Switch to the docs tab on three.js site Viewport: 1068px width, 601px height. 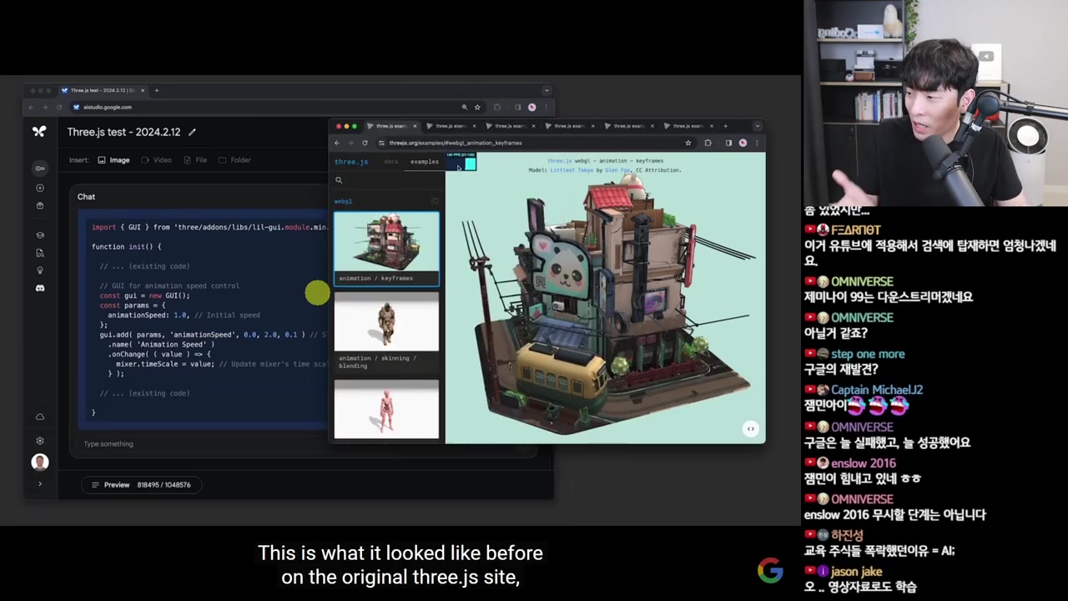point(390,162)
